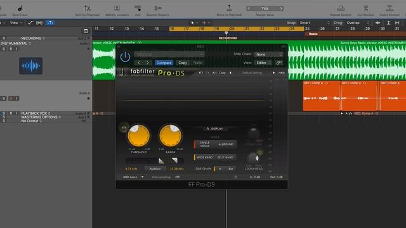
Task: Click the high-pass filter handle
Action: click(161, 161)
